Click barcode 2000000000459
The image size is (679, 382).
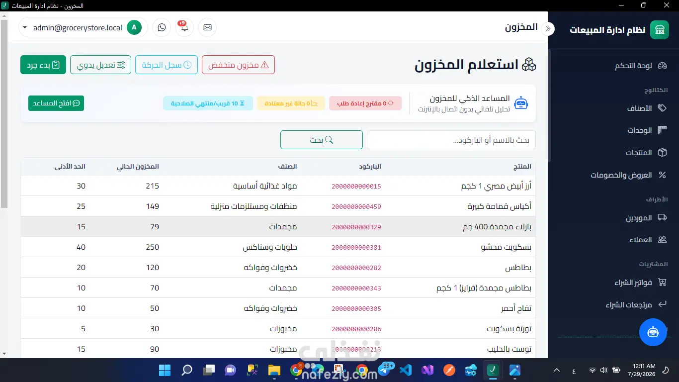tap(356, 206)
